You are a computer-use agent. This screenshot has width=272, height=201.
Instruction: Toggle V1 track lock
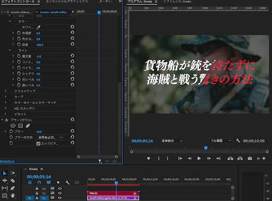[x=37, y=198]
